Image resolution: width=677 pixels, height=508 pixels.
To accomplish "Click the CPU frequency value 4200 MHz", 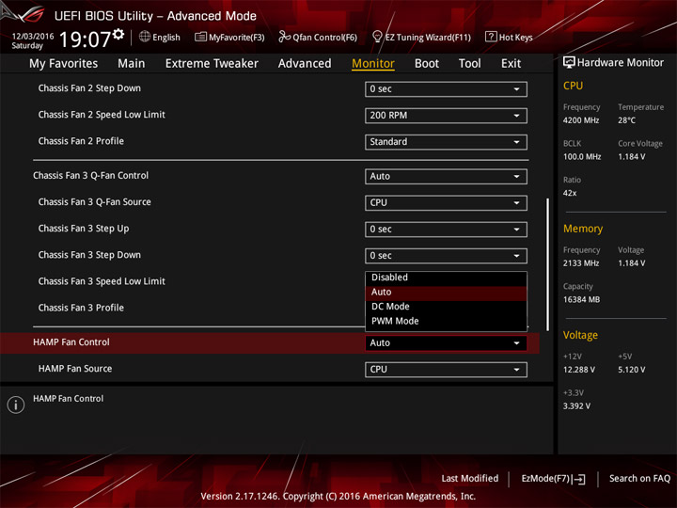I will [581, 120].
